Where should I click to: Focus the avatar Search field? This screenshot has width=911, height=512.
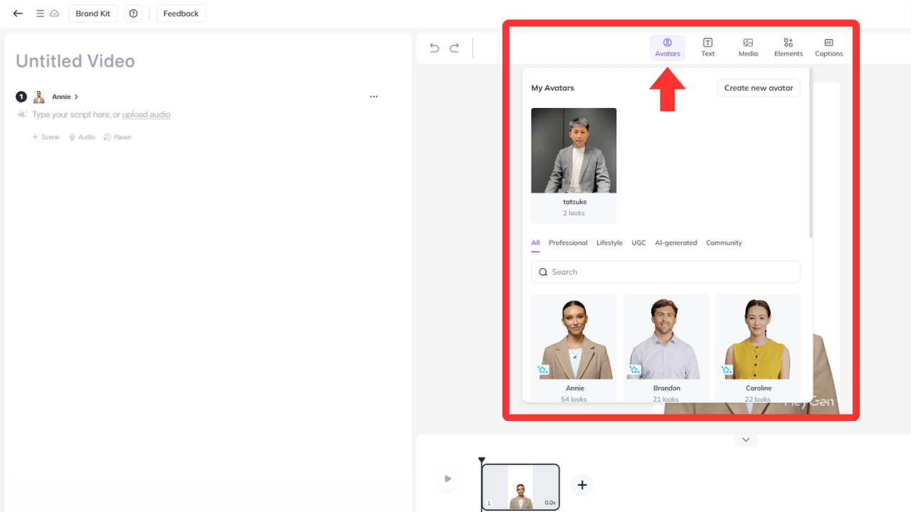coord(665,272)
